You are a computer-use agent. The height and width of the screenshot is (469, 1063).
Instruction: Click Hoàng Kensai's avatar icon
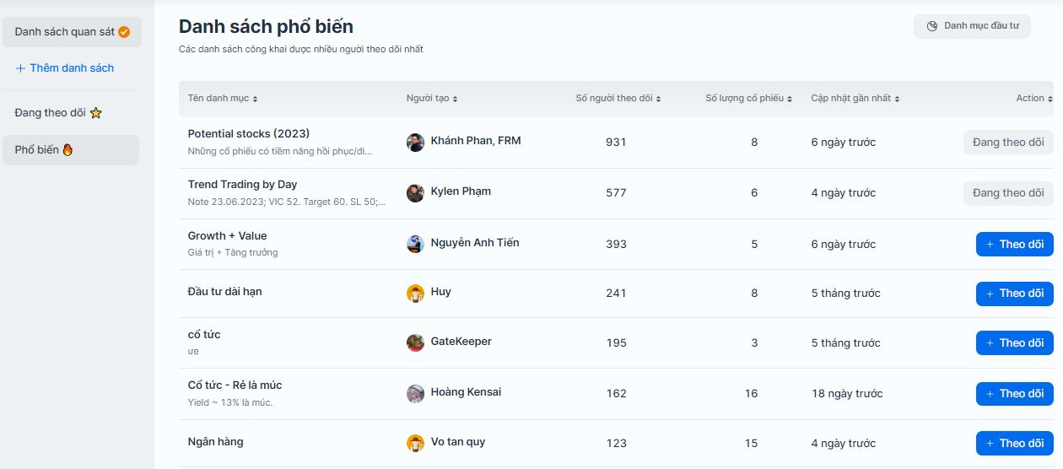tap(415, 393)
